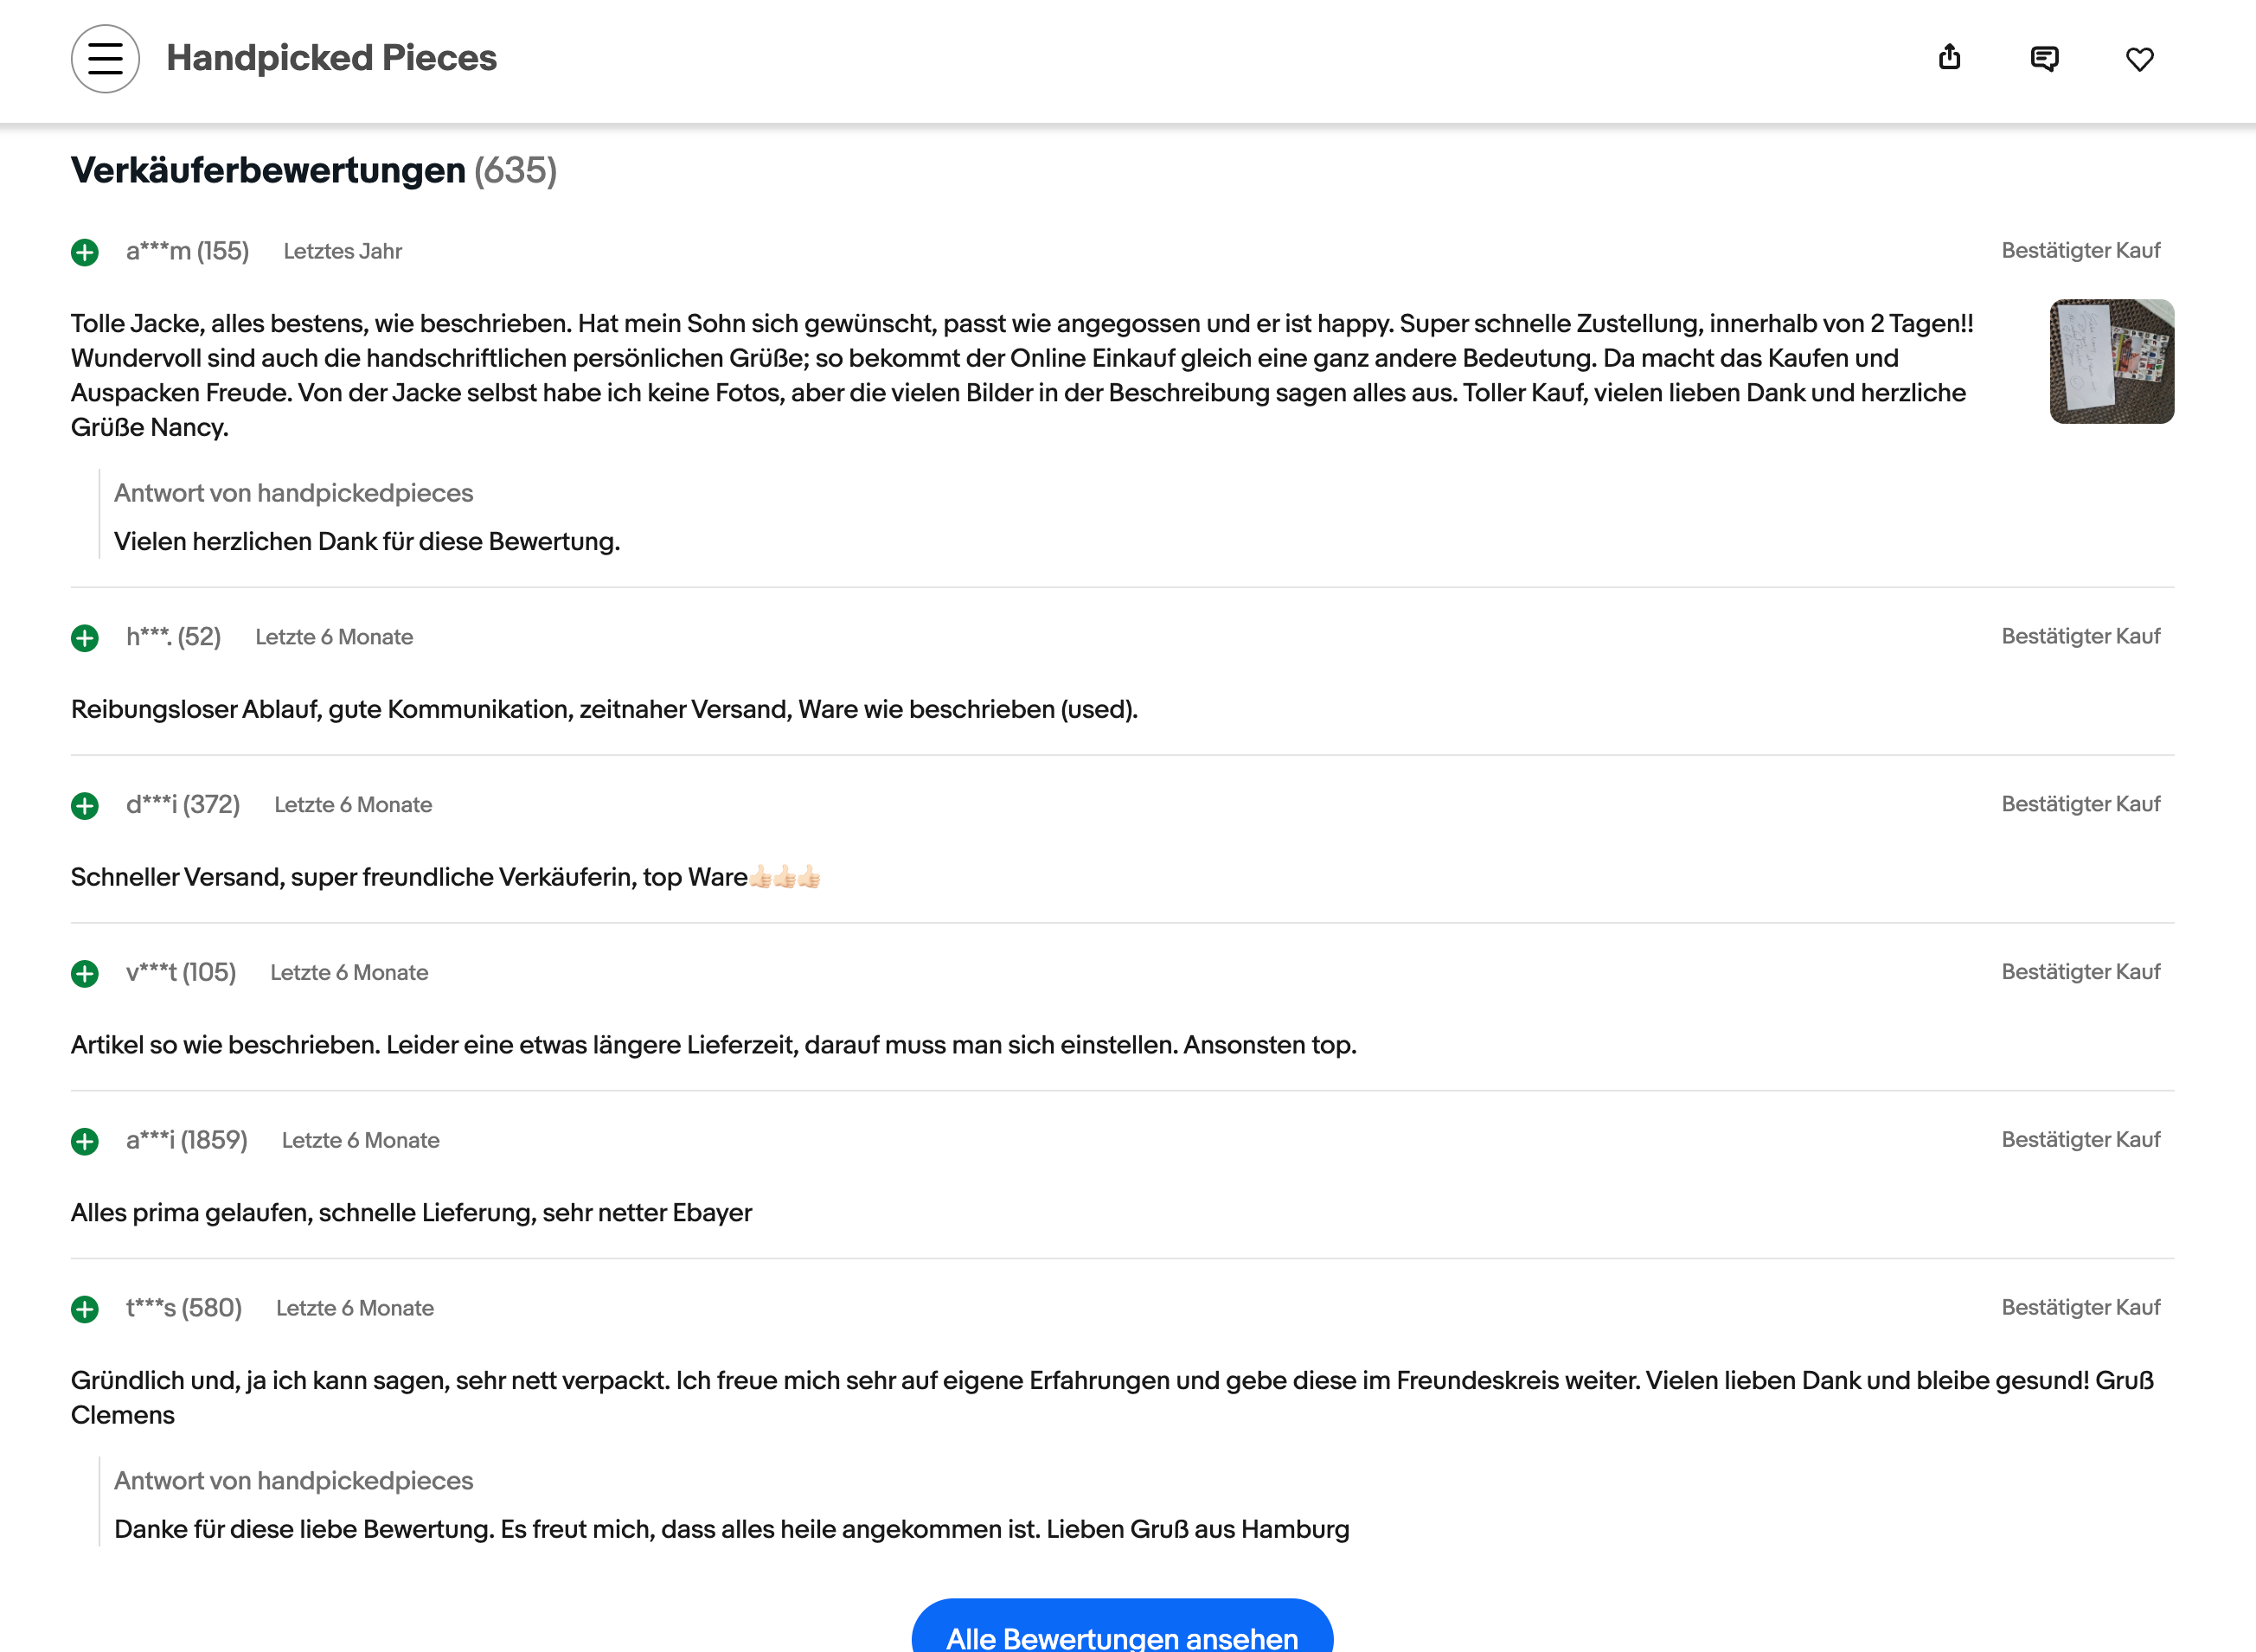
Task: Click positive rating icon beside a***m
Action: (85, 252)
